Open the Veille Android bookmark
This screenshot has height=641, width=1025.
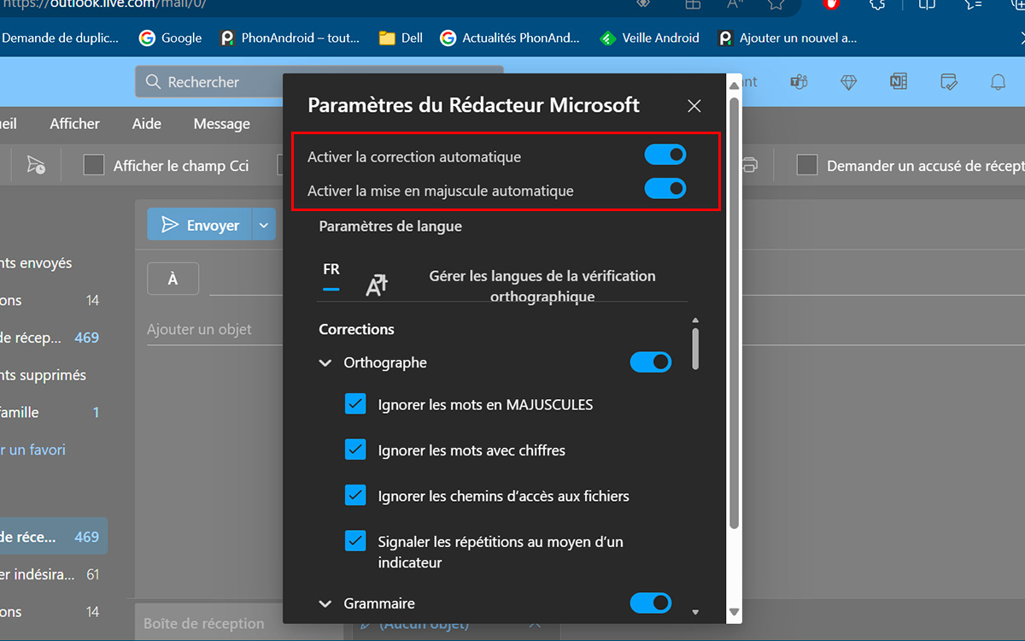pos(649,38)
